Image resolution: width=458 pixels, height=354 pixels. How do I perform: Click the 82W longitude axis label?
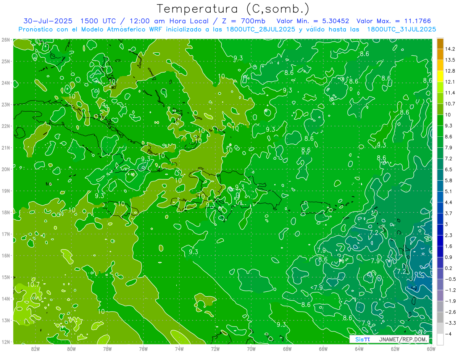35,349
